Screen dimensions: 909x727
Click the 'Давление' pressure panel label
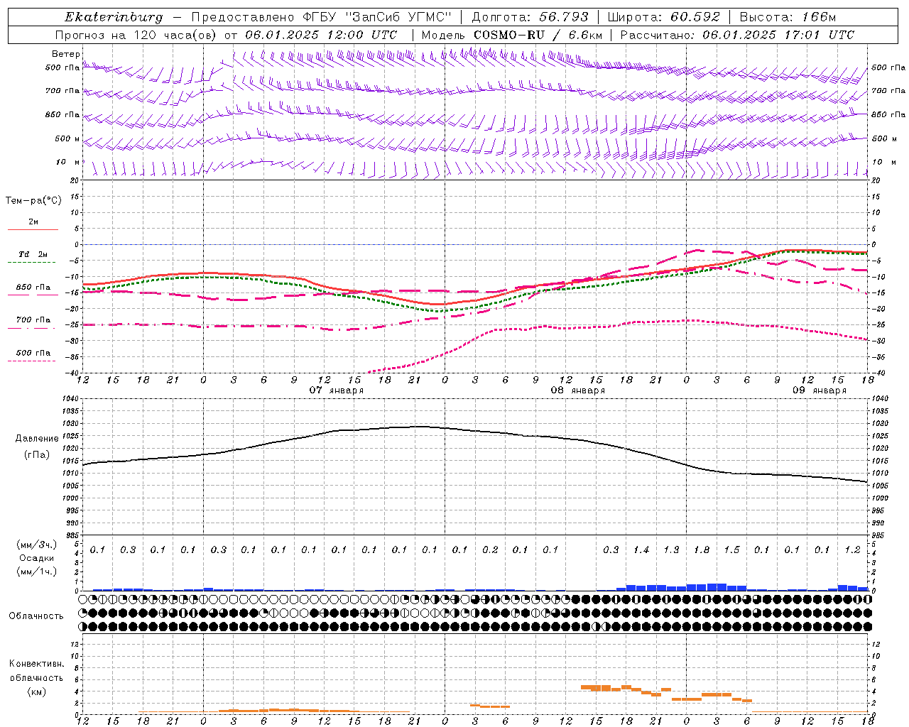click(x=37, y=439)
